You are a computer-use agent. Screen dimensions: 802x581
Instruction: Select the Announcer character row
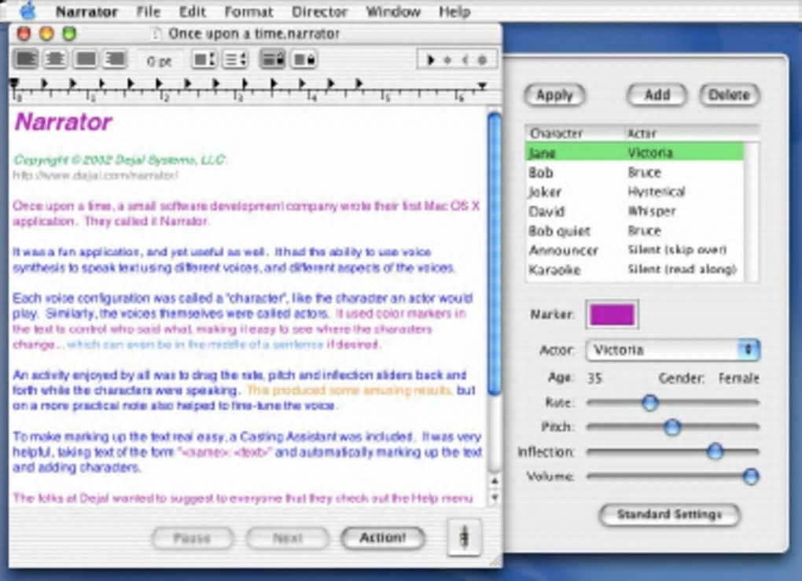tap(635, 250)
